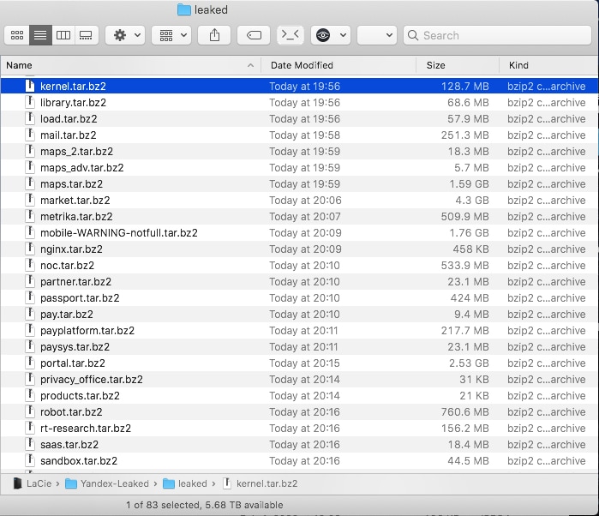Switch to icon view in toolbar
599x516 pixels.
click(17, 35)
